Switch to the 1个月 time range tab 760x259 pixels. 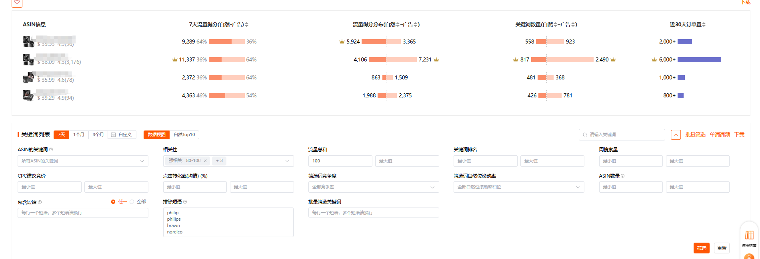click(x=79, y=135)
